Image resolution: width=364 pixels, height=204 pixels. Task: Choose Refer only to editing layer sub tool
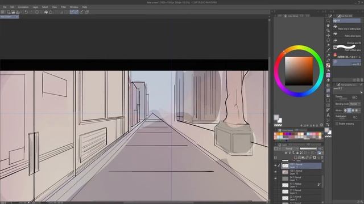346,28
